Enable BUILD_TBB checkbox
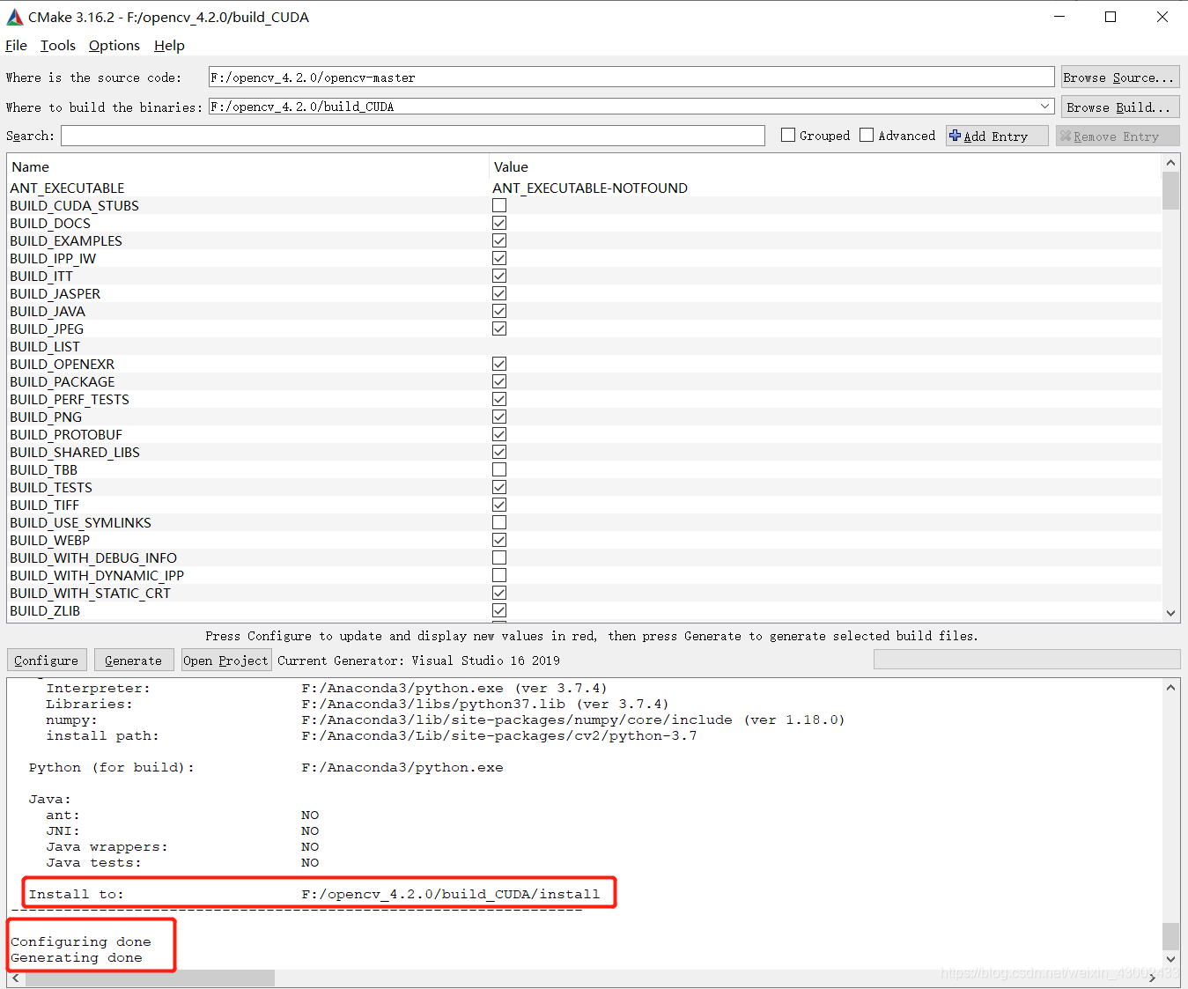 (x=499, y=469)
